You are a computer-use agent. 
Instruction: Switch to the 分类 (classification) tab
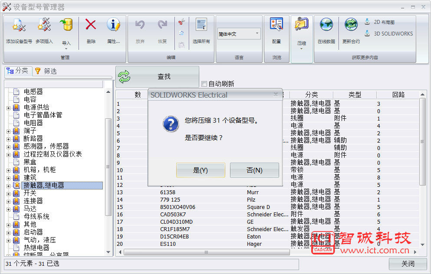click(18, 71)
